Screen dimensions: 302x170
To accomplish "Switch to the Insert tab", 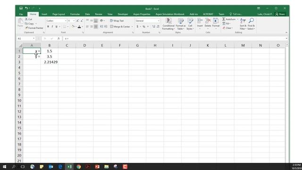I will coord(44,14).
